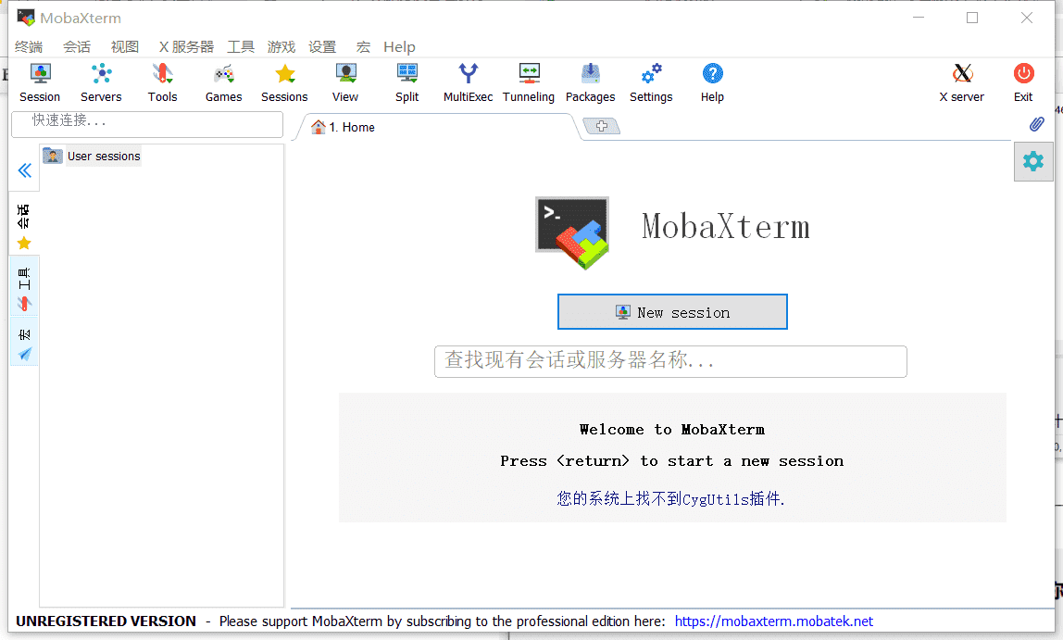Open the 宏 menu
The width and height of the screenshot is (1063, 640).
tap(363, 47)
